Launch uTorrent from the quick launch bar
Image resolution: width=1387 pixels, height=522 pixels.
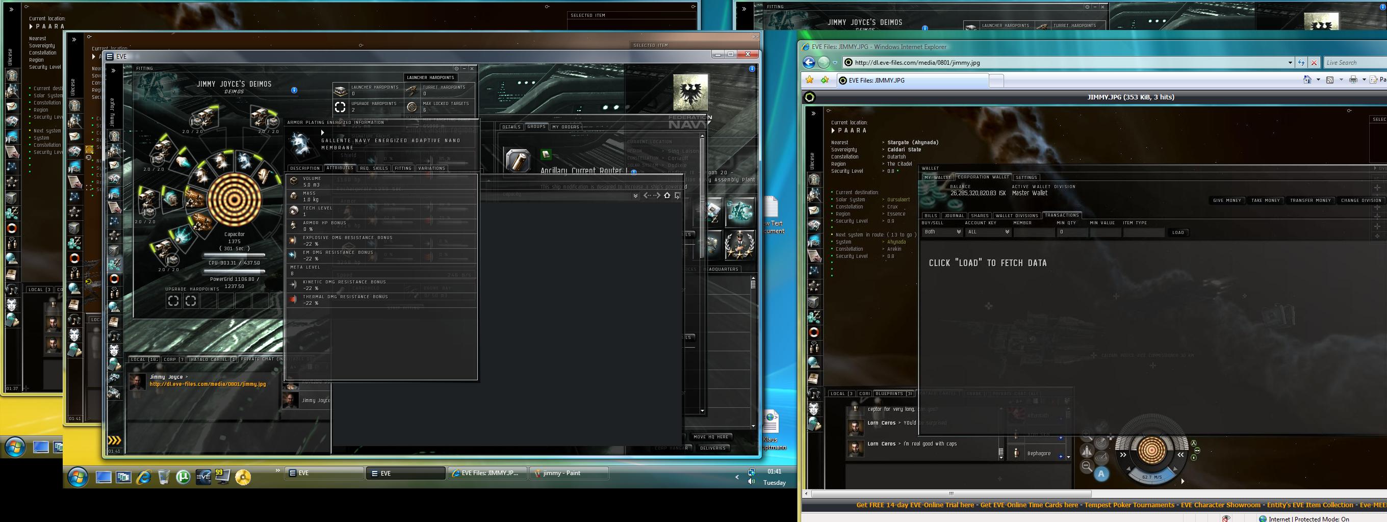[x=183, y=477]
